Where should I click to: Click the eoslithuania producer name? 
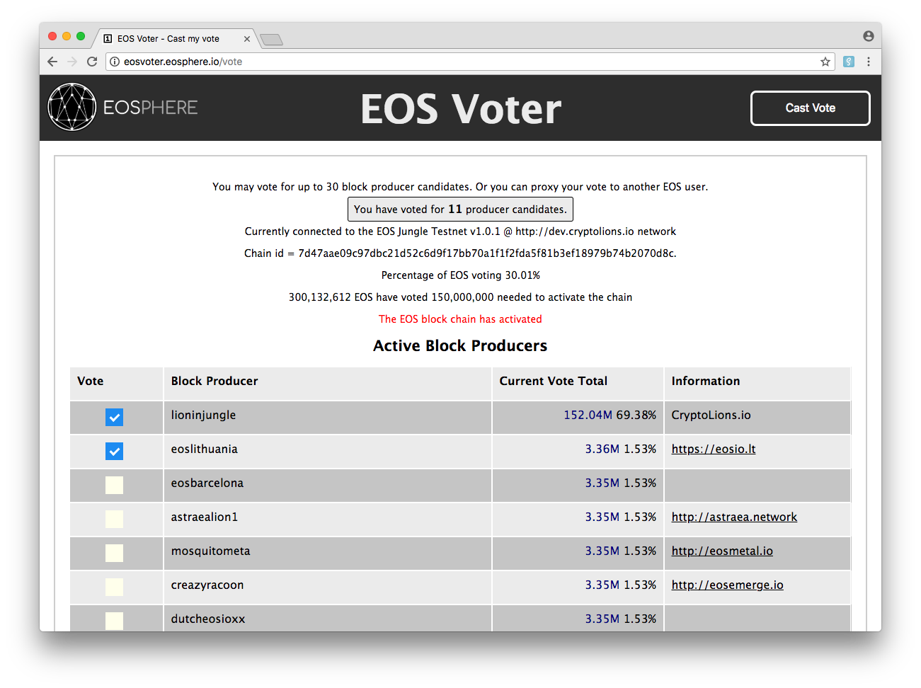204,449
